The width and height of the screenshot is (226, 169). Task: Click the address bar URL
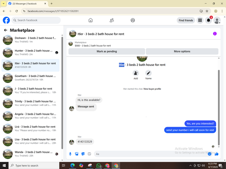tap(53, 11)
